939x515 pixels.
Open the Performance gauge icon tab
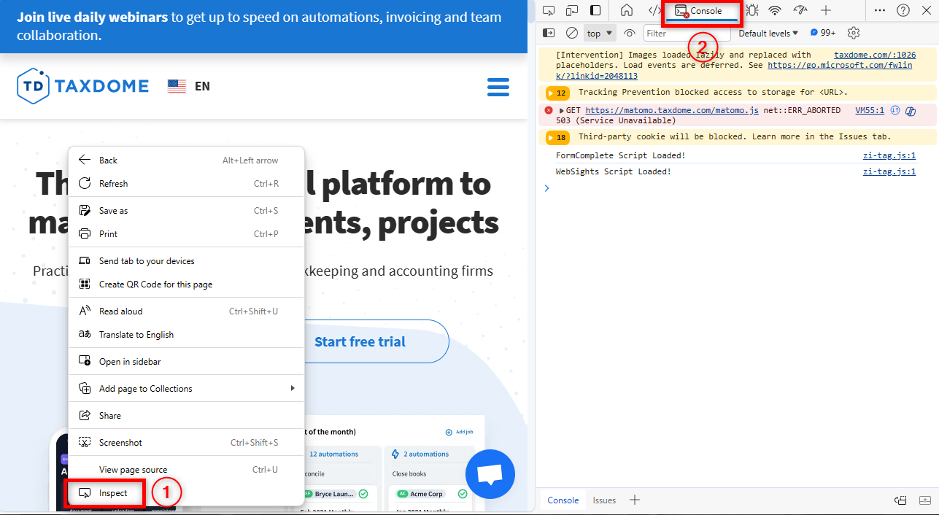pyautogui.click(x=800, y=10)
